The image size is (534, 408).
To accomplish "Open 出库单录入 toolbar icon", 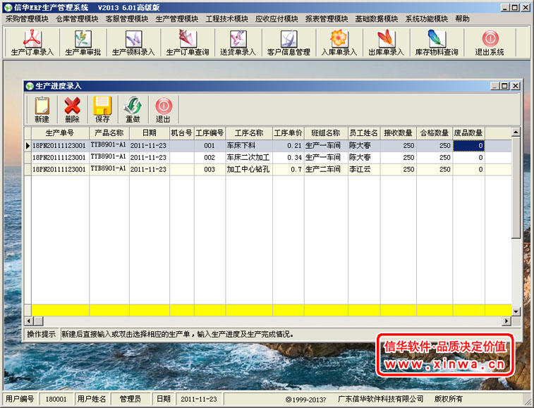I will pyautogui.click(x=386, y=42).
